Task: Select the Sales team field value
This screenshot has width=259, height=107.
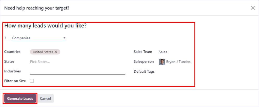Action: (163, 52)
